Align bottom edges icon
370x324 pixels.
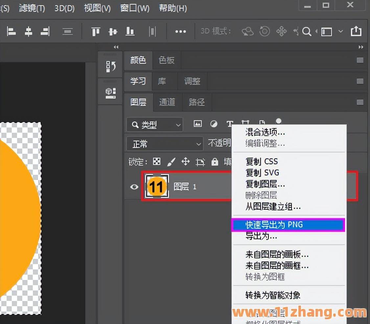130,32
